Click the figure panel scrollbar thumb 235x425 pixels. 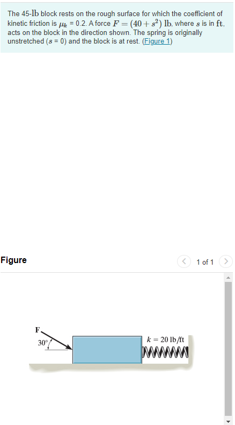[228, 349]
